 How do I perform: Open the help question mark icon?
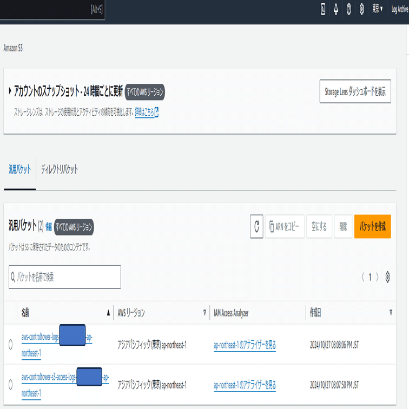349,9
